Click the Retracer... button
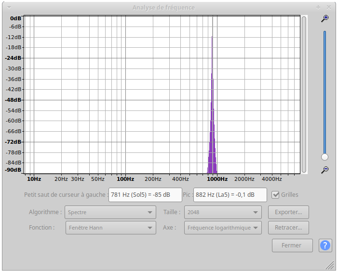This screenshot has height=273, width=338. (x=288, y=228)
